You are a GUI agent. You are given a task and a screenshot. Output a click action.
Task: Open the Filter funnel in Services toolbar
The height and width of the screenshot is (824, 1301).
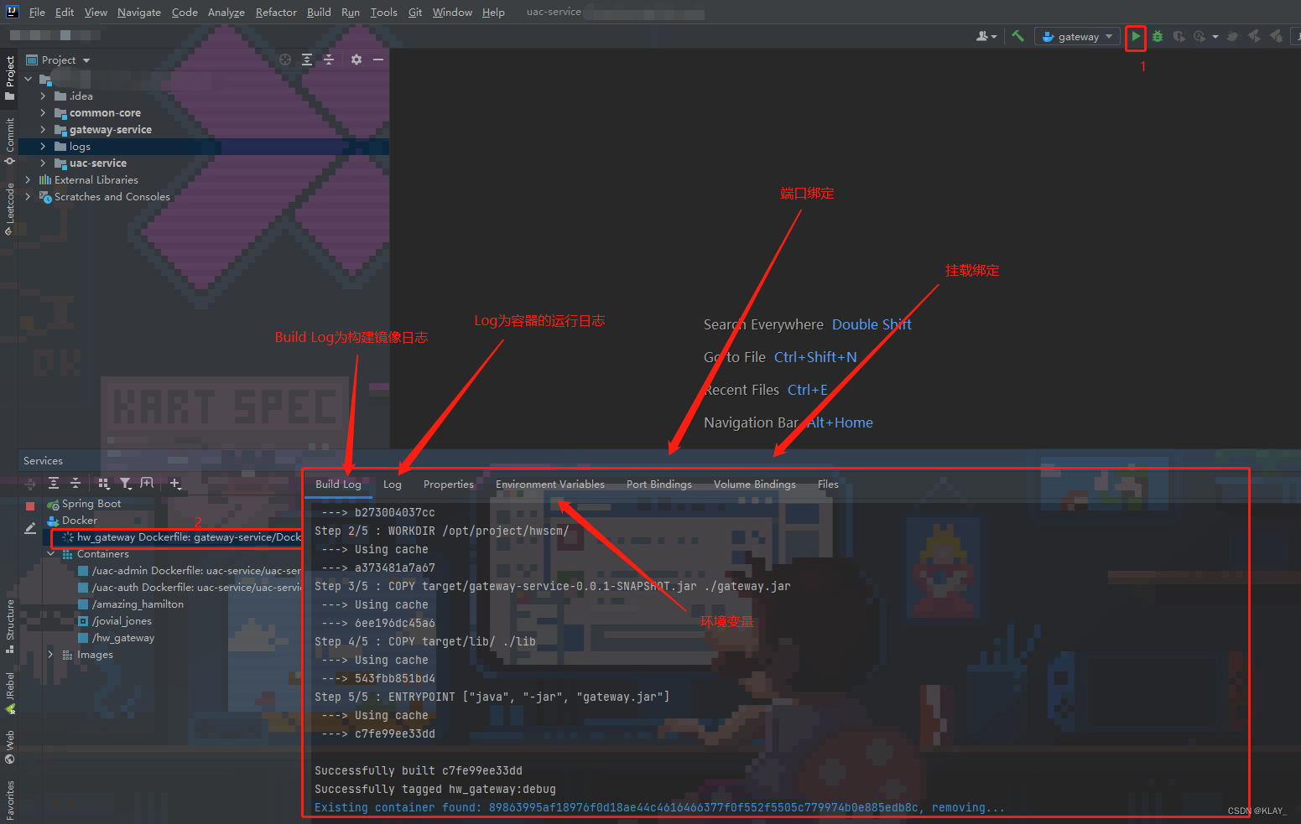[126, 483]
